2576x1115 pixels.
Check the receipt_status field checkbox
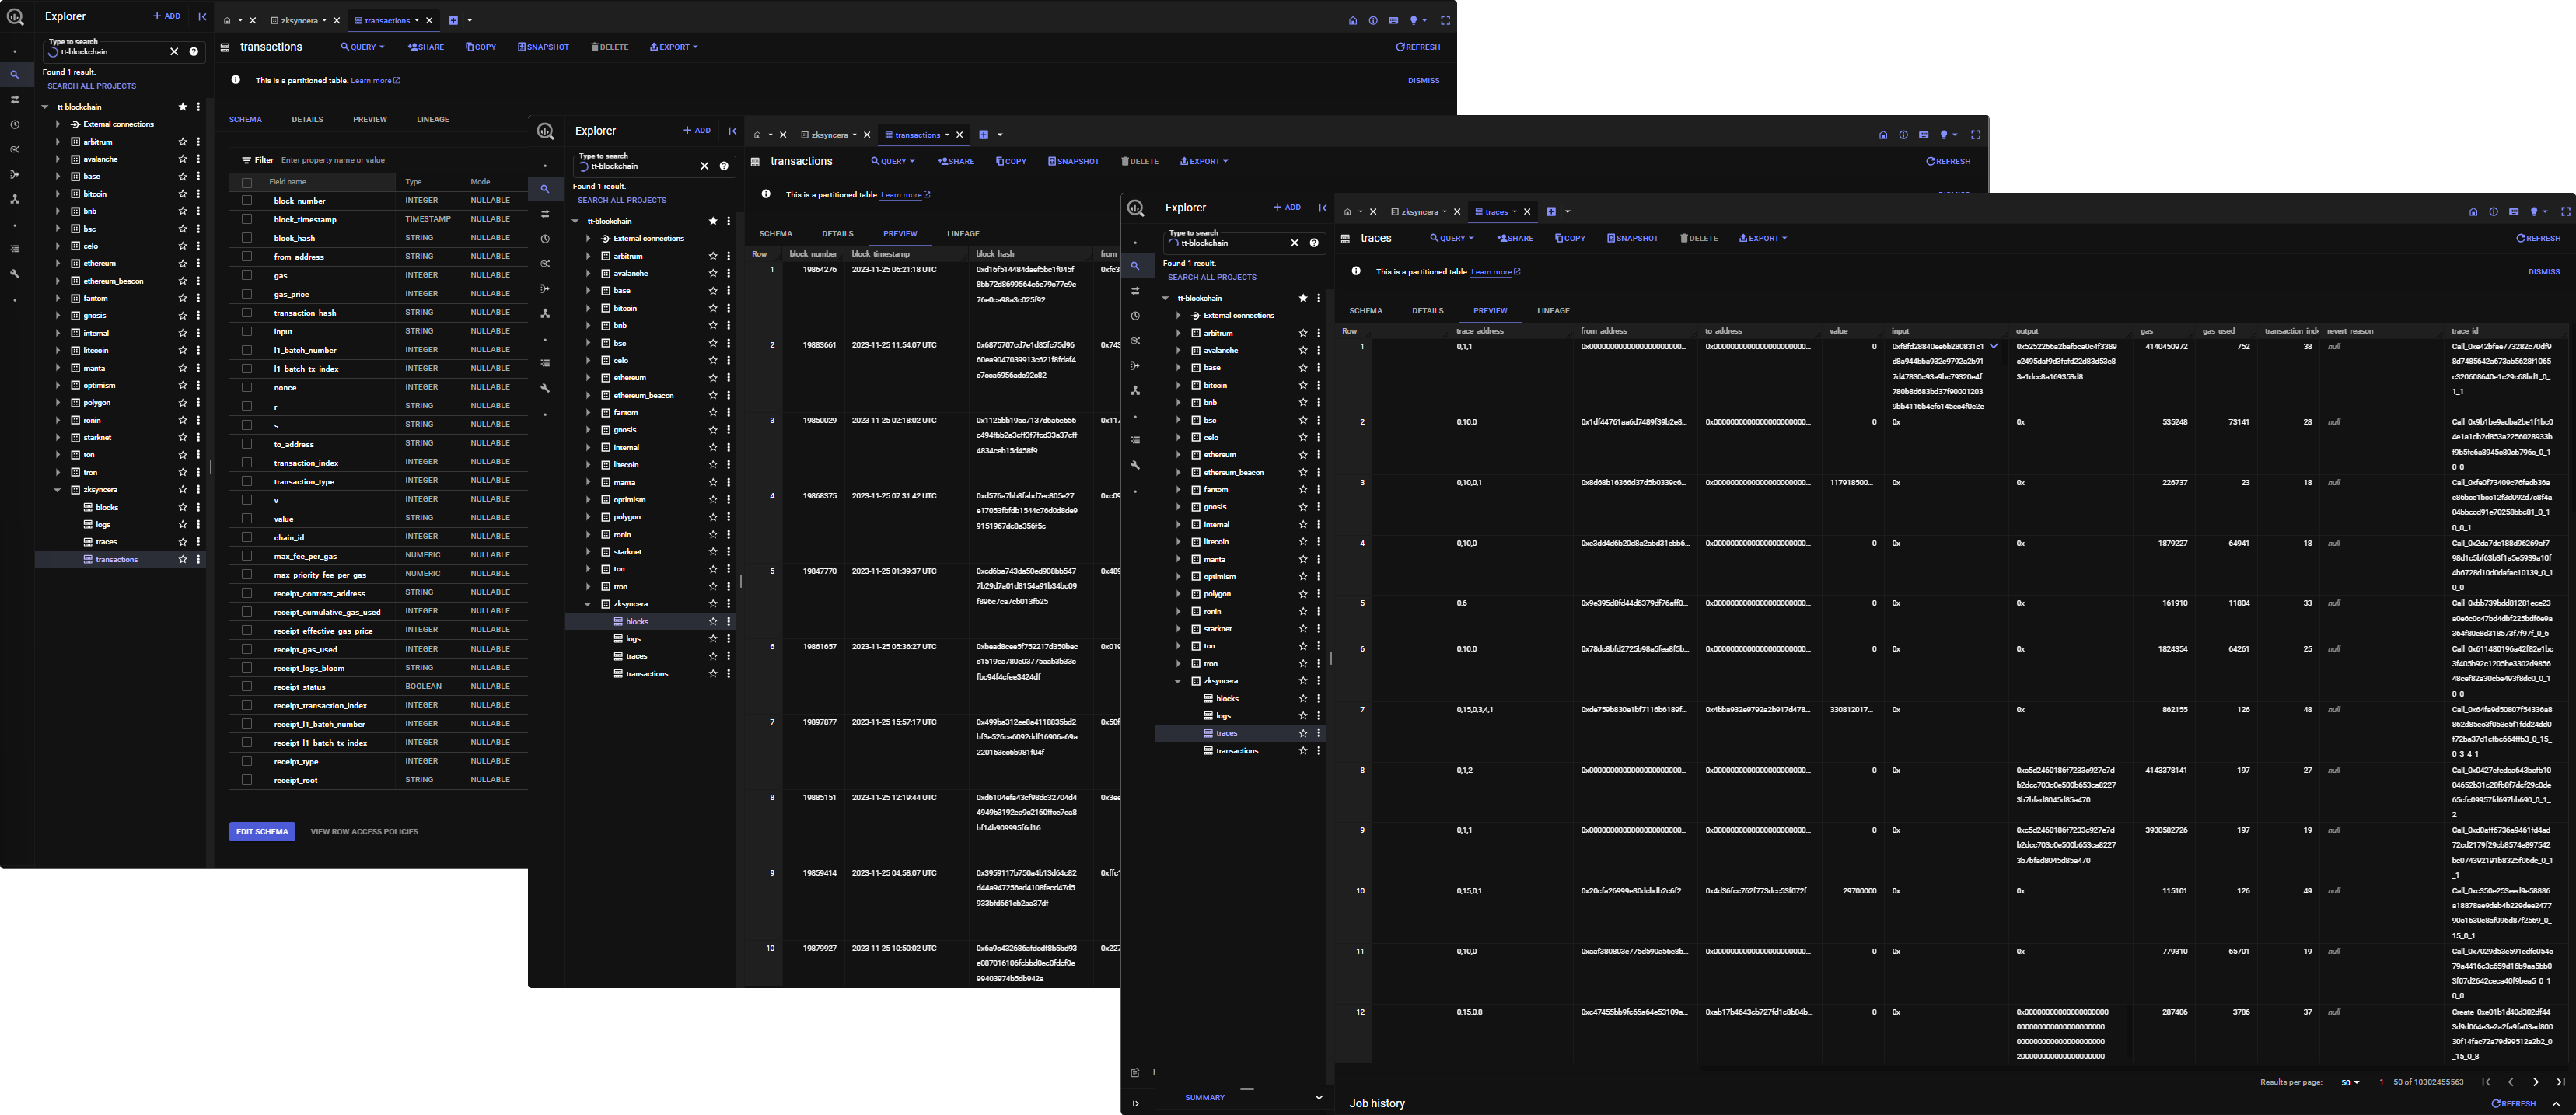coord(246,687)
